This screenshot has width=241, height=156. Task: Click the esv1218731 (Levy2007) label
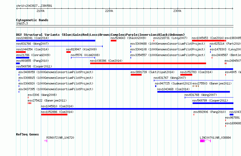[x=170, y=38]
